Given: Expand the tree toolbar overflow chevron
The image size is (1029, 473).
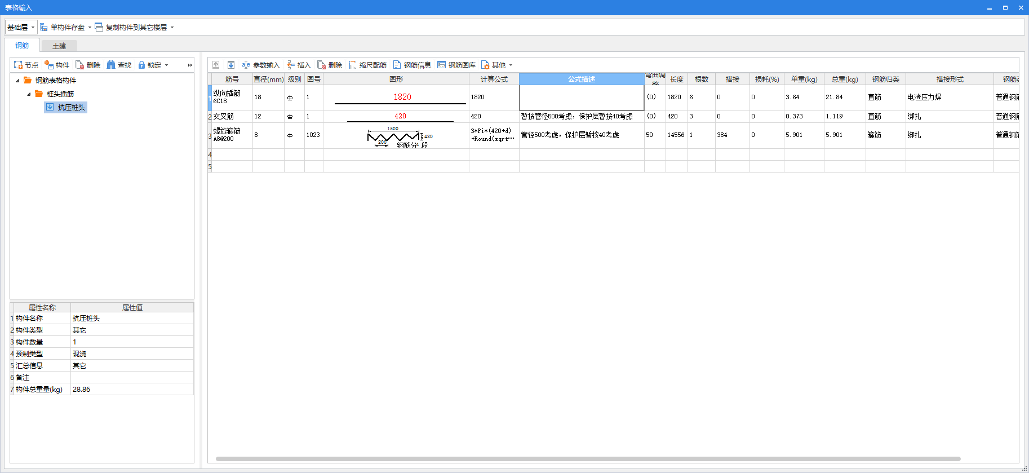Looking at the screenshot, I should [x=190, y=65].
